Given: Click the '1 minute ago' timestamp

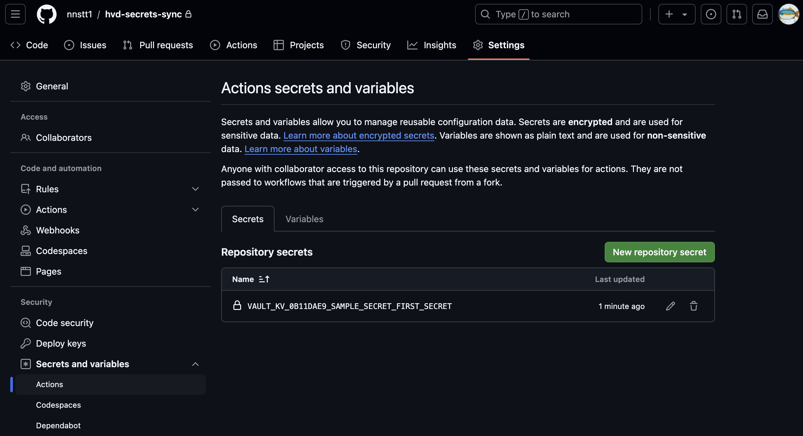Looking at the screenshot, I should pos(621,306).
